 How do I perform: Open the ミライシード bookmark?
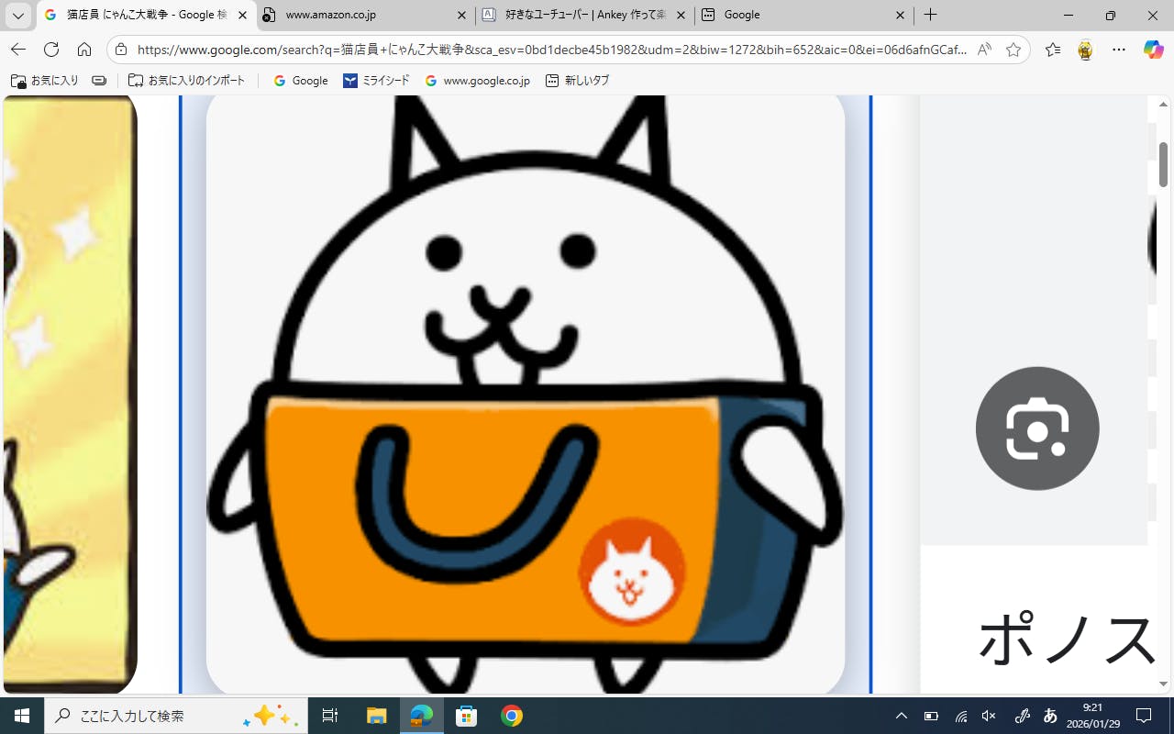click(x=376, y=81)
